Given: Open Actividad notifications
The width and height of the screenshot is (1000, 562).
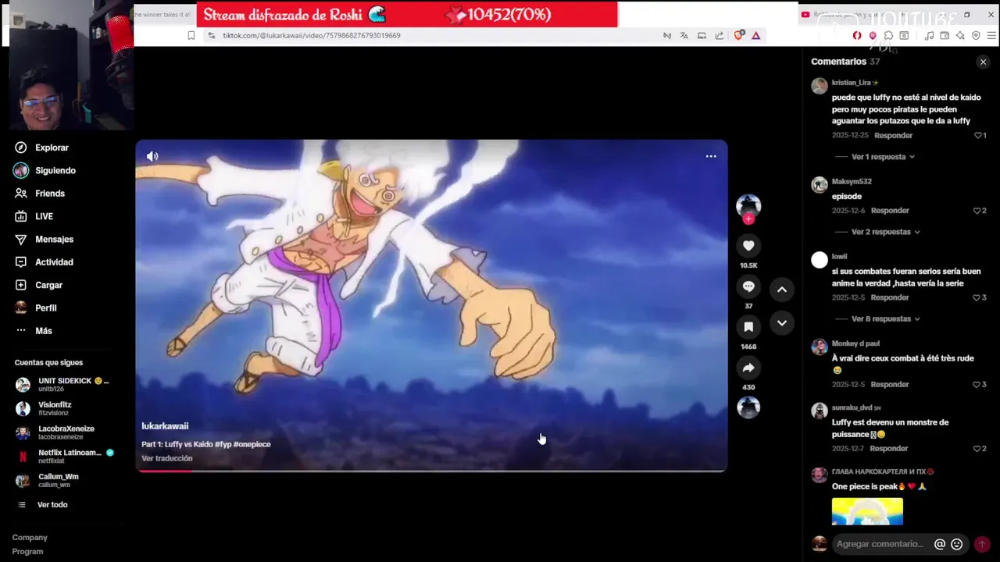Looking at the screenshot, I should tap(45, 262).
